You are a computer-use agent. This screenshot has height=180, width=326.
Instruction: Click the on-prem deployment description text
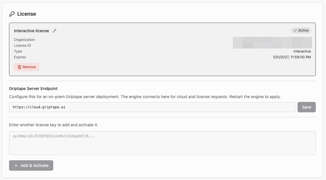pos(145,97)
